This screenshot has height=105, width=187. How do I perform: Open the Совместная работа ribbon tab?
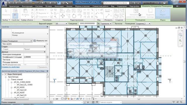pos(100,6)
